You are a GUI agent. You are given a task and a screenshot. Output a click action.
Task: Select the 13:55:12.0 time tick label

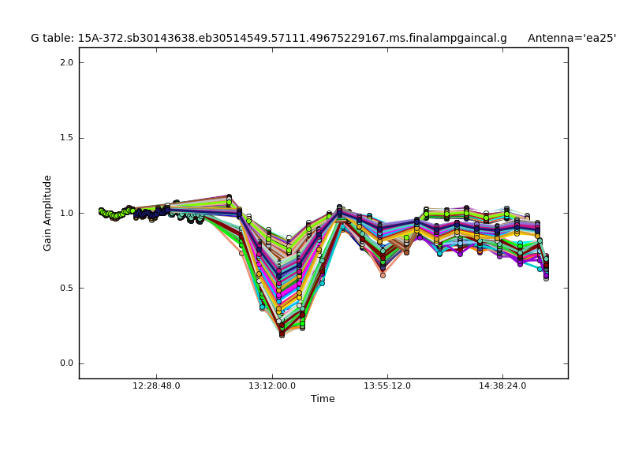pos(387,385)
